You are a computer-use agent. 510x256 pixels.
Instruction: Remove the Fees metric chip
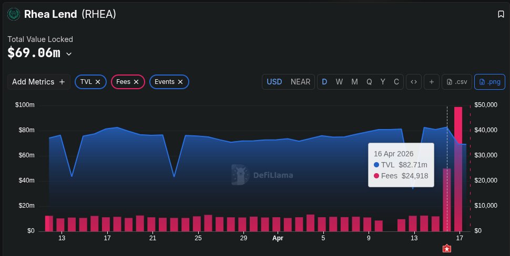(x=136, y=82)
